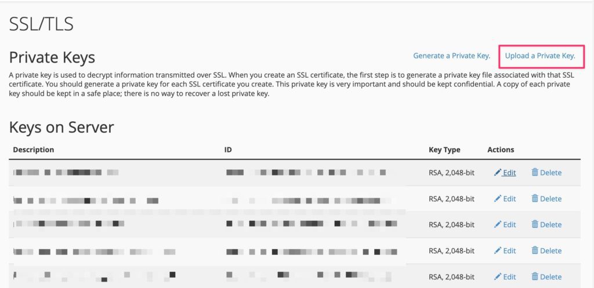This screenshot has width=594, height=288.
Task: Click trash icon in fifth key row
Action: point(535,277)
